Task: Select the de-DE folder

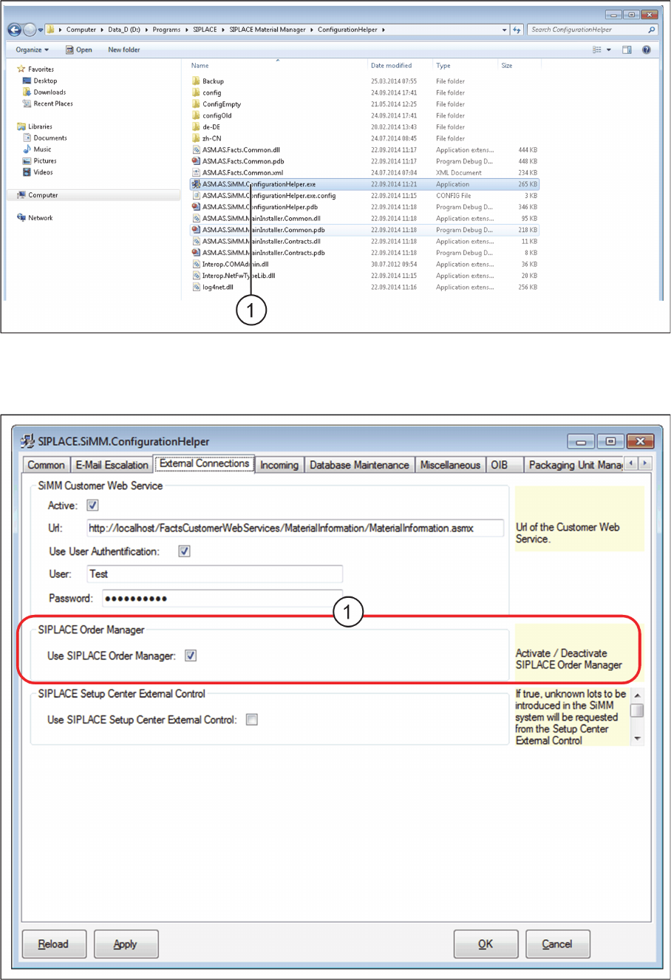Action: tap(206, 127)
